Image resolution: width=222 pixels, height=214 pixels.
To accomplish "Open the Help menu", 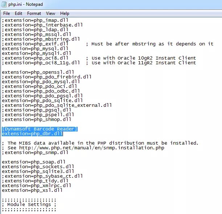I will 65,13.
